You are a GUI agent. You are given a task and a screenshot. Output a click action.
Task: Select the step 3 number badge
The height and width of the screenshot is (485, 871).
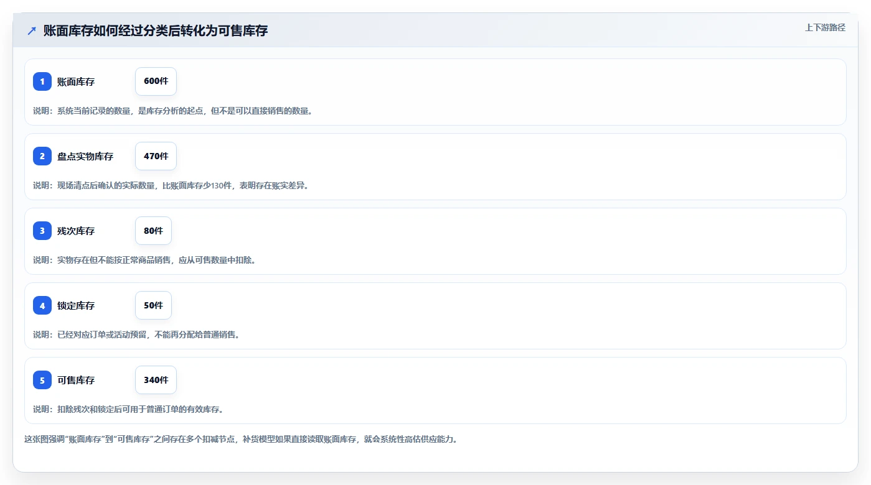click(42, 231)
